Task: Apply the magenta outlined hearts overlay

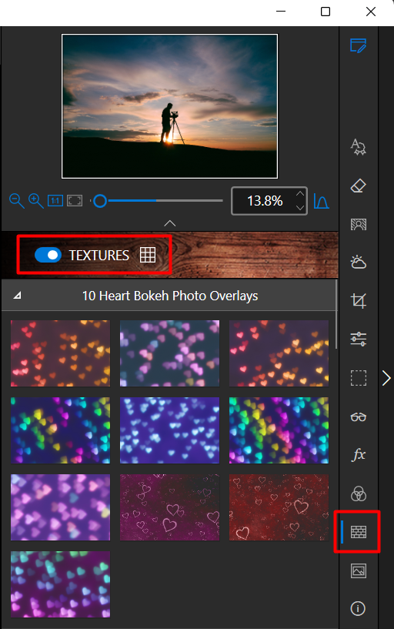Action: pos(169,507)
